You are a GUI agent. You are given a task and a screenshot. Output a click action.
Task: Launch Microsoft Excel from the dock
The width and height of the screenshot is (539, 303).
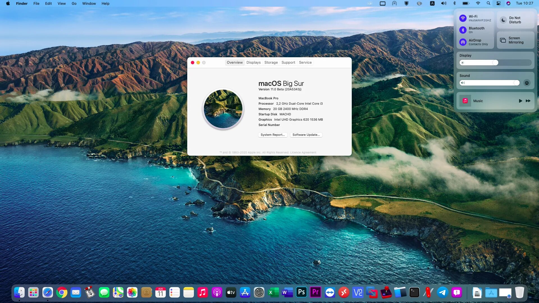[x=273, y=293]
